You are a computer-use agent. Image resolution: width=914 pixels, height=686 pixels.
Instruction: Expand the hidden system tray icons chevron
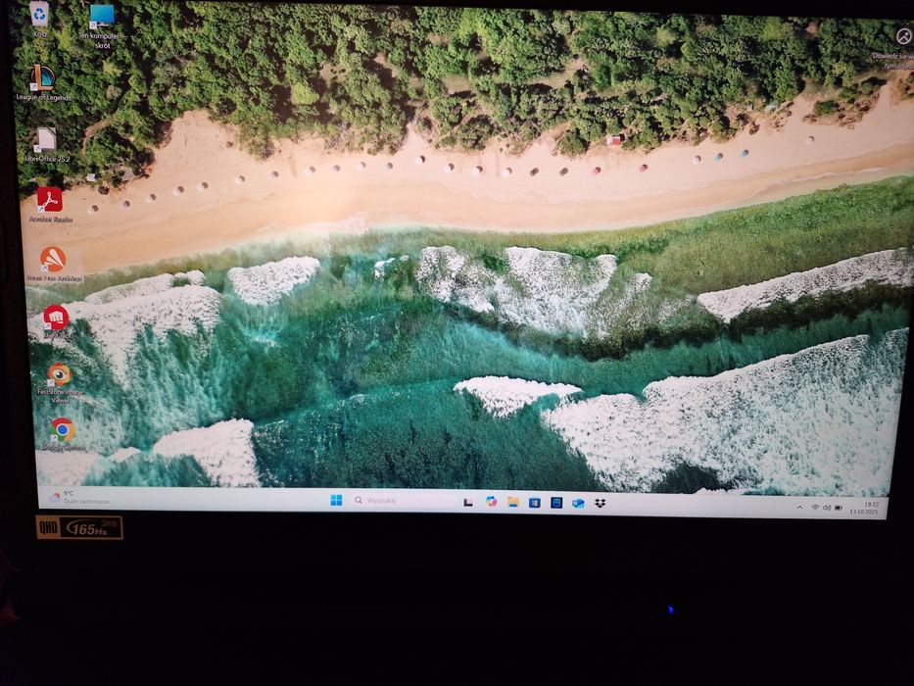(799, 508)
